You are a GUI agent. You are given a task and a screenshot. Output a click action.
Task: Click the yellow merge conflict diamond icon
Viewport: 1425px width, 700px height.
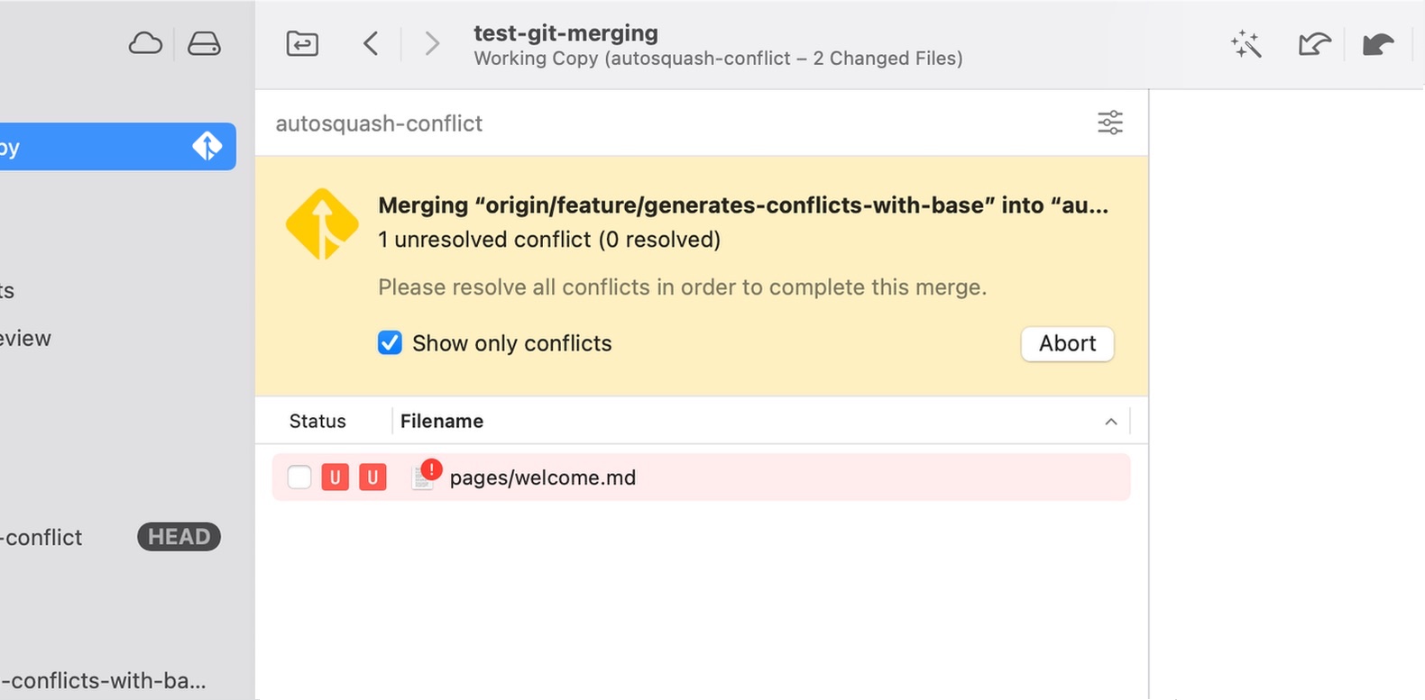click(322, 224)
